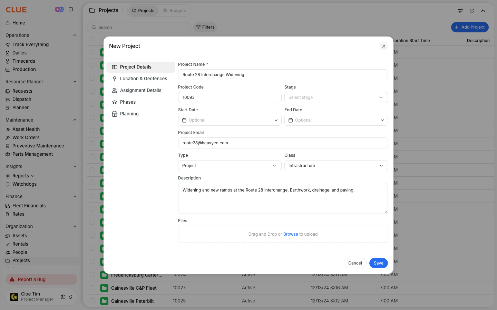Go to Assignment Details section
Screen dimensions: 497x310
click(x=141, y=91)
